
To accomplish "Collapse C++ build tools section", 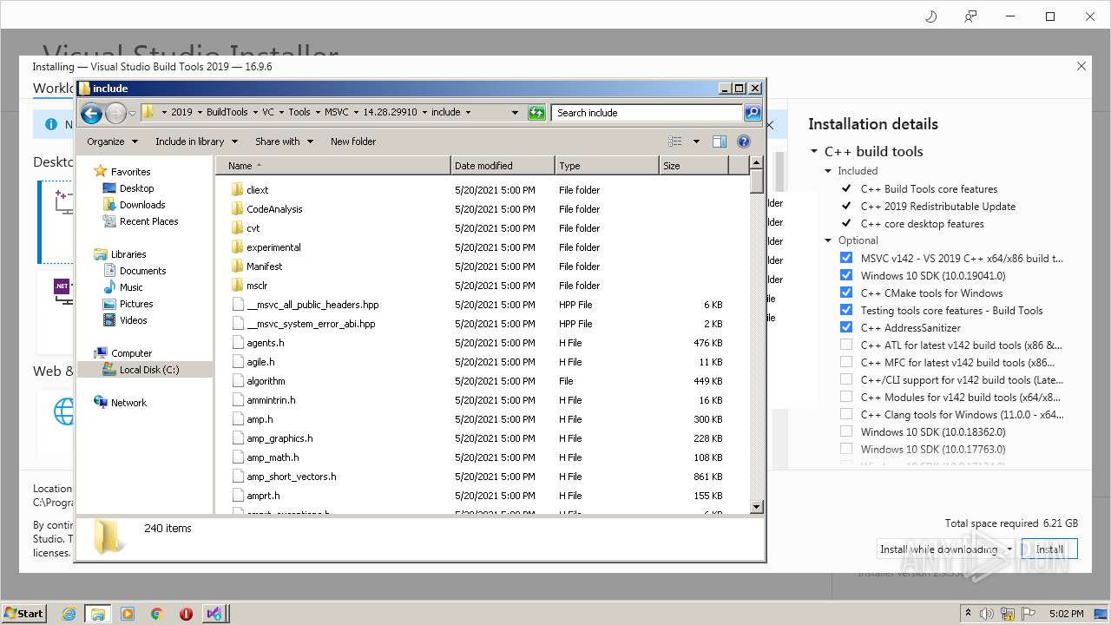I will coord(814,151).
